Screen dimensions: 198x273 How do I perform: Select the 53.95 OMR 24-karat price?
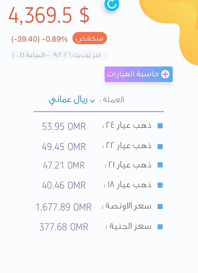[x=64, y=126]
